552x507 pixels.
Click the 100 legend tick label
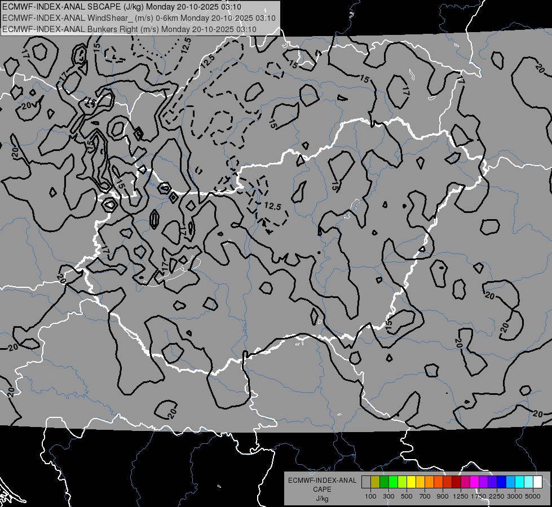tap(370, 496)
